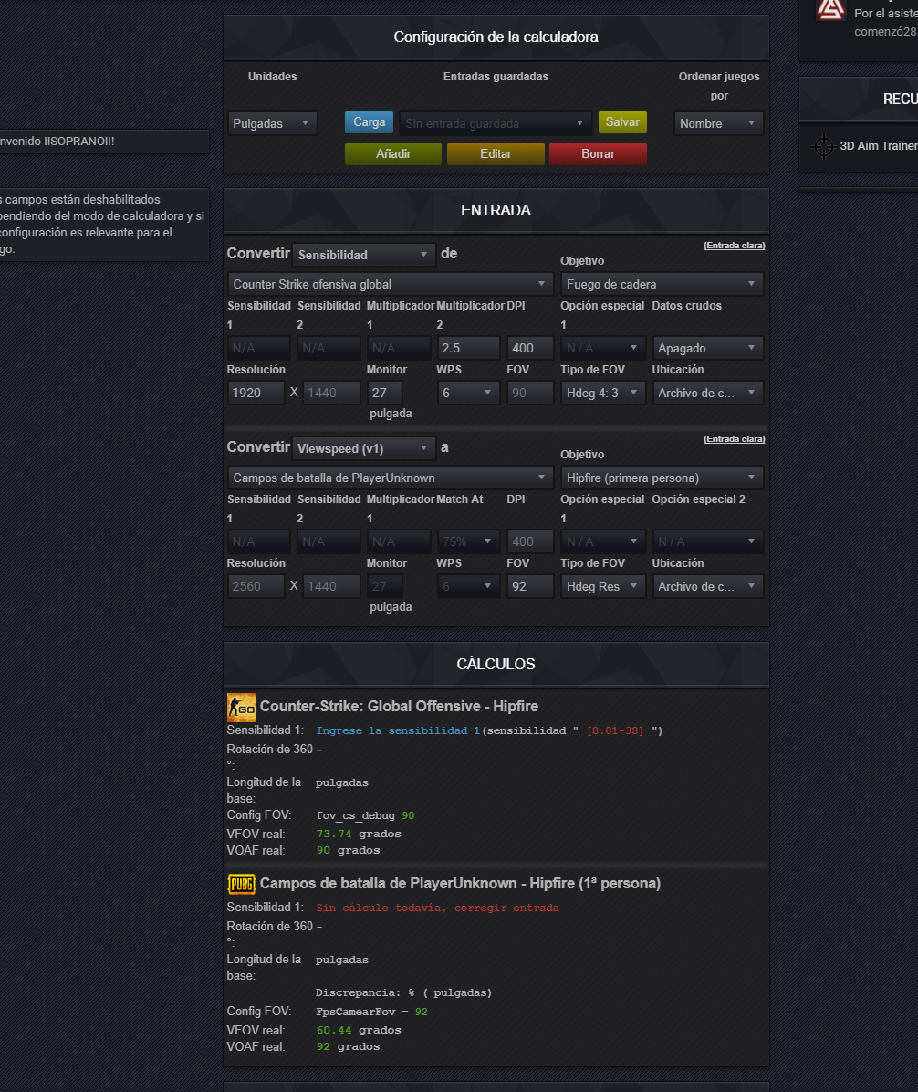Screen dimensions: 918x1092
Task: Click the Monitor size field in first section
Action: pos(385,393)
